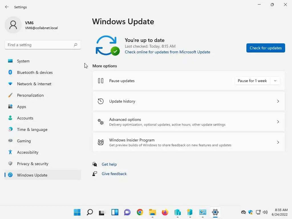Click the System monitor icon in sidebar
This screenshot has height=219, width=292.
tap(10, 61)
